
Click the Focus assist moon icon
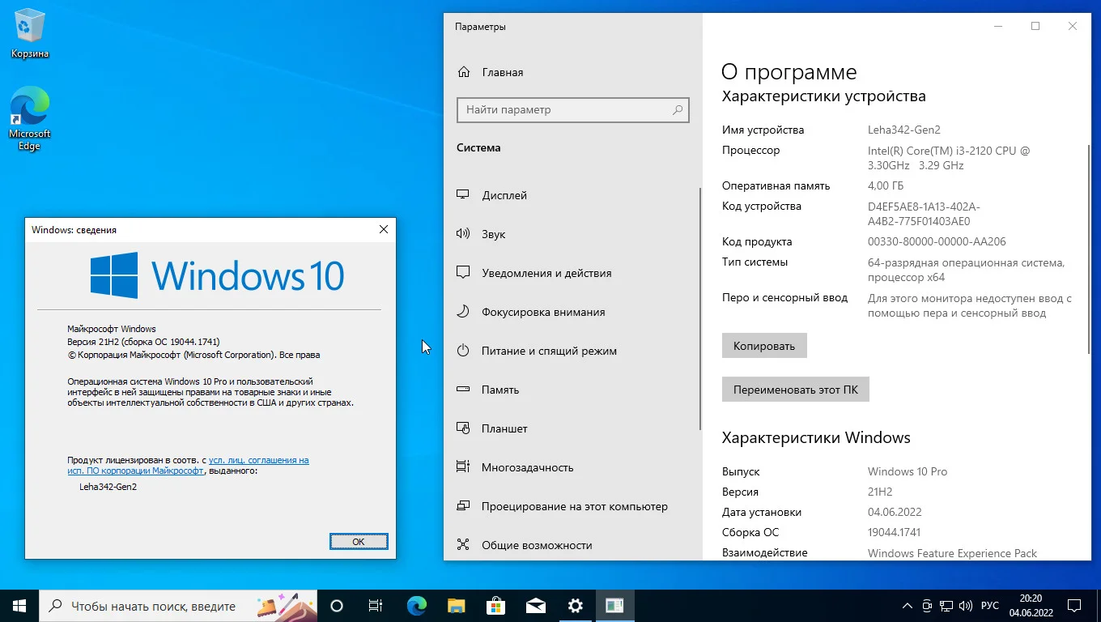click(x=463, y=312)
